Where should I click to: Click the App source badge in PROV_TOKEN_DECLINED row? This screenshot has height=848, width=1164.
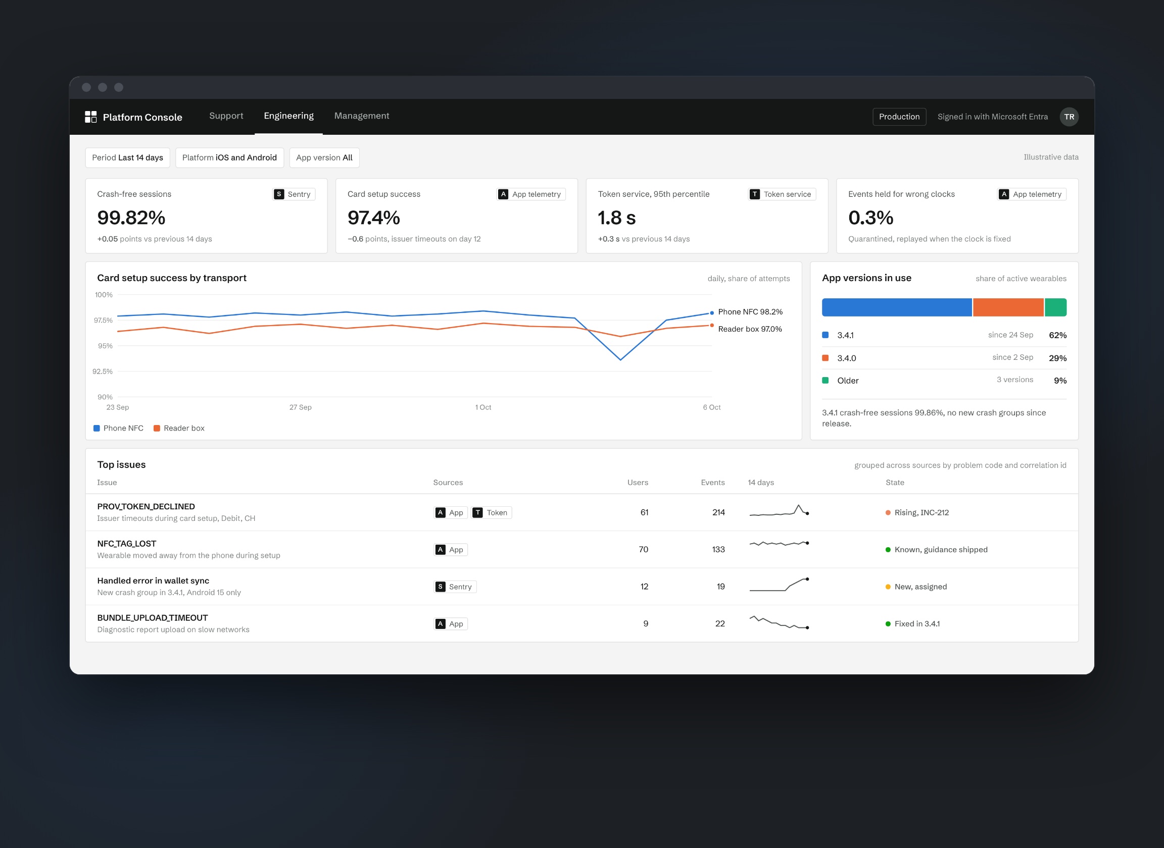(x=451, y=512)
